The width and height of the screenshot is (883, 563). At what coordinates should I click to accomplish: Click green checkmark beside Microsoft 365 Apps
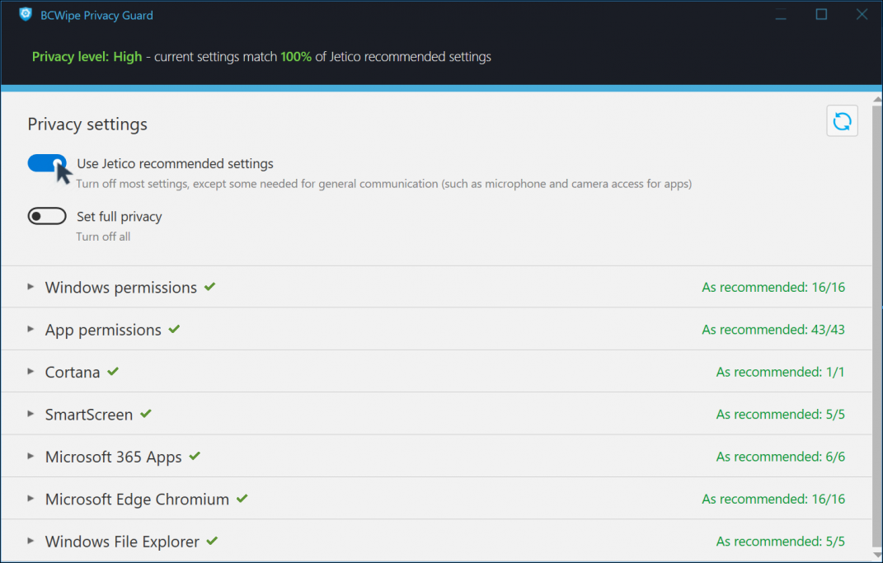point(195,456)
